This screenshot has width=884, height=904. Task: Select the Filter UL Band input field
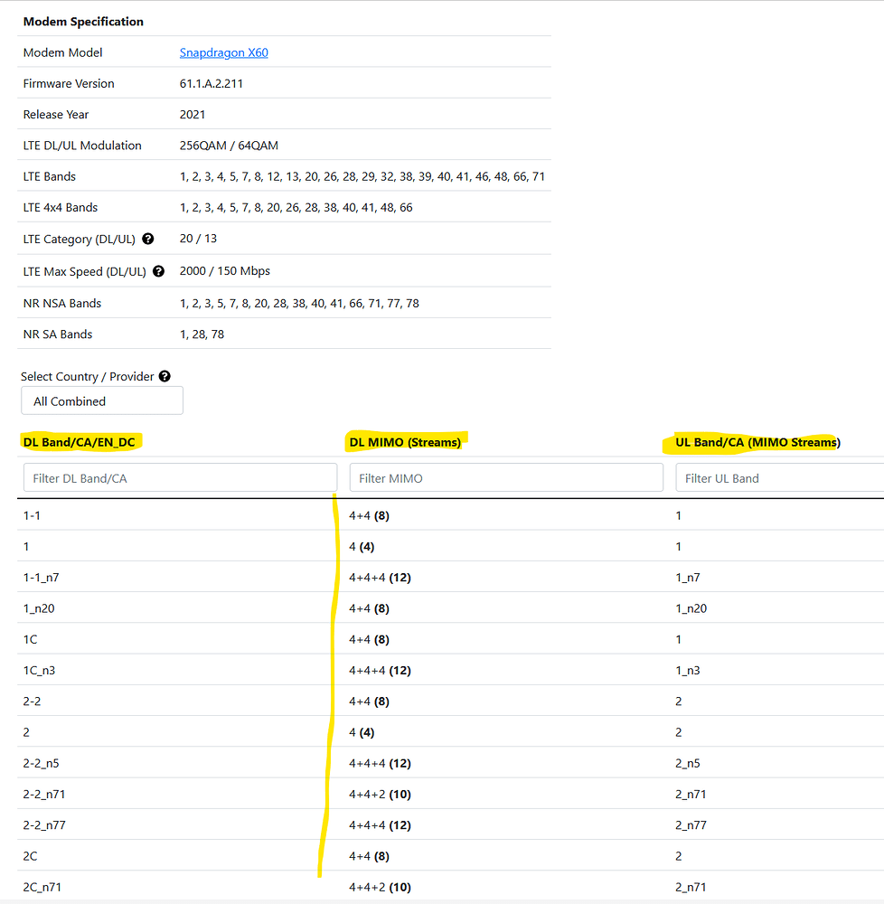click(x=777, y=478)
